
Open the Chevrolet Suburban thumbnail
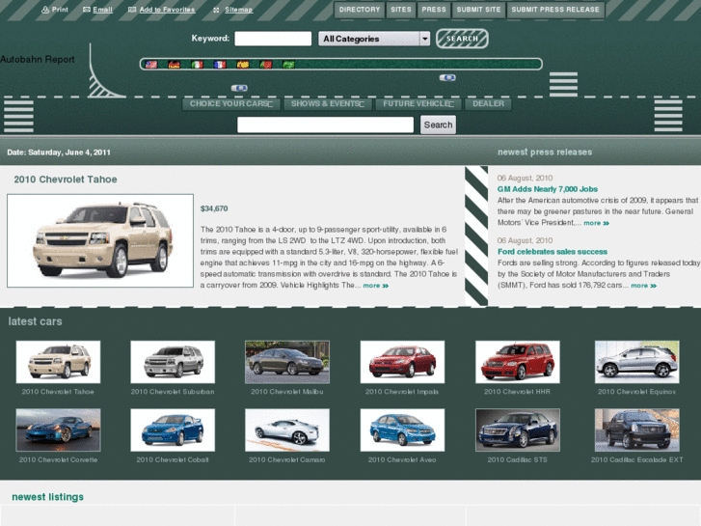point(173,362)
